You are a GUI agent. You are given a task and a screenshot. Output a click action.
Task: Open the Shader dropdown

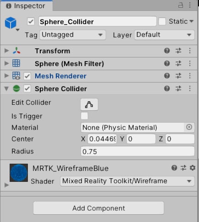[127, 181]
